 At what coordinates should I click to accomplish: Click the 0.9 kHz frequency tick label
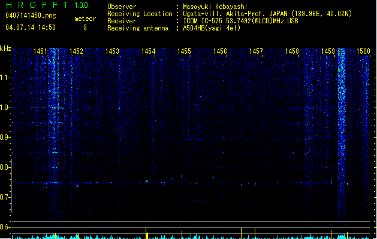5,137
